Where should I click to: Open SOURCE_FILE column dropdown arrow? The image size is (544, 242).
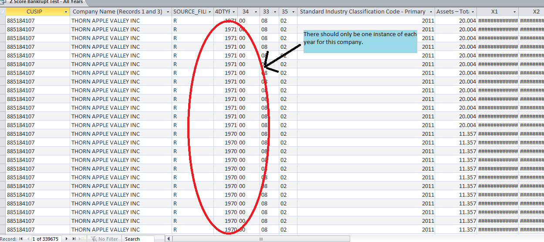pos(209,12)
